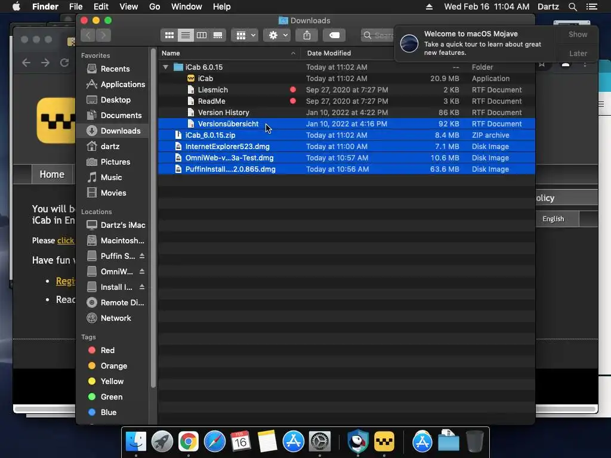Open the View menu

(129, 7)
